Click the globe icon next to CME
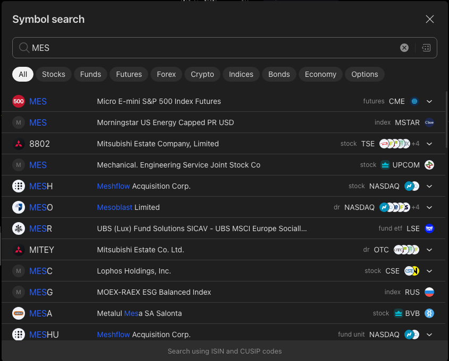449x361 pixels. tap(414, 101)
